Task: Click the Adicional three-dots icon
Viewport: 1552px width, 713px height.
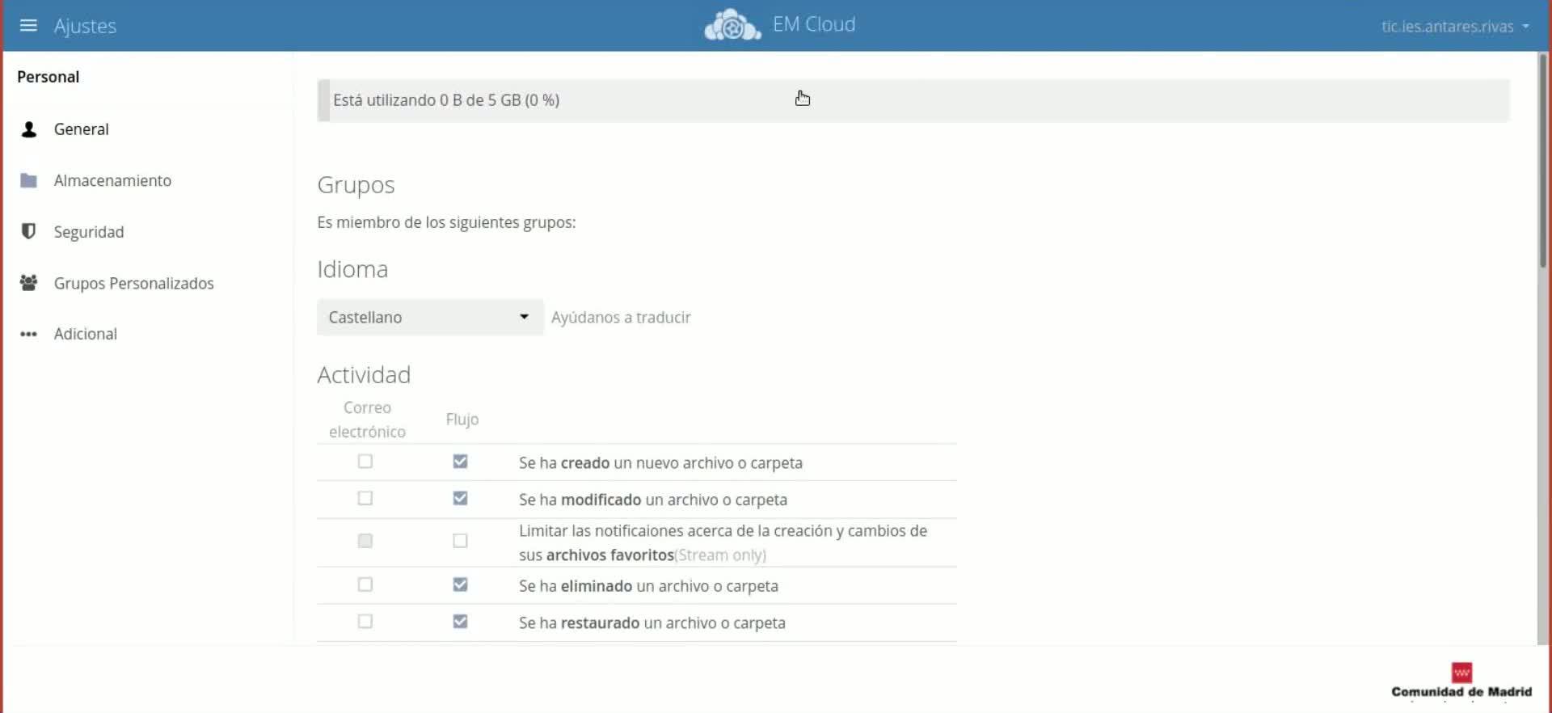Action: click(x=29, y=334)
